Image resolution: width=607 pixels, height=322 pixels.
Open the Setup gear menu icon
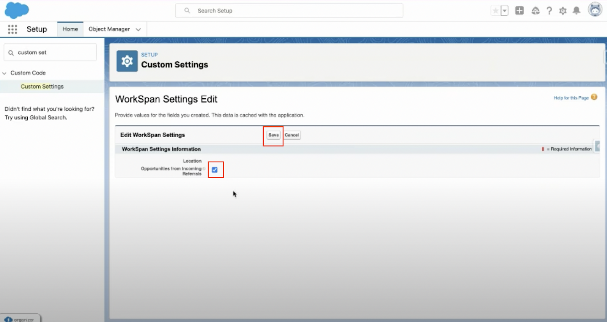click(563, 11)
